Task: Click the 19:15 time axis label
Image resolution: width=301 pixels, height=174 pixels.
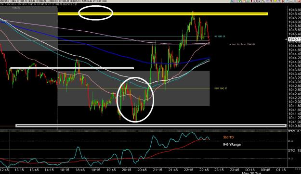Action: [95, 170]
